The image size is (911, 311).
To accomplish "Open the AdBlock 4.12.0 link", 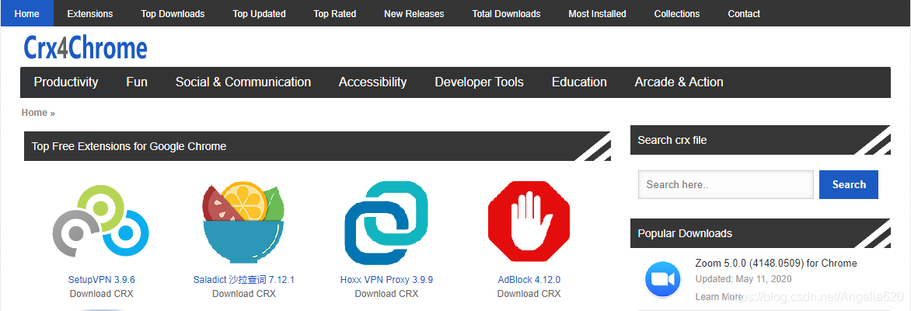I will [529, 280].
